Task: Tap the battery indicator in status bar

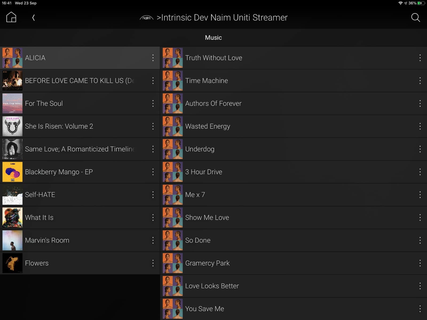Action: click(x=421, y=3)
